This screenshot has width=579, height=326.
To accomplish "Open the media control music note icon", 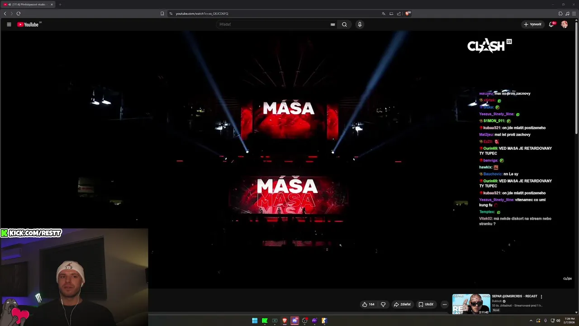I will [x=567, y=14].
